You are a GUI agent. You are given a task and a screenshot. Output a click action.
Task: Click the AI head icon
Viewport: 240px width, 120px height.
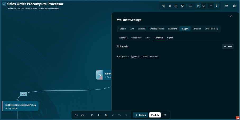(x=92, y=115)
